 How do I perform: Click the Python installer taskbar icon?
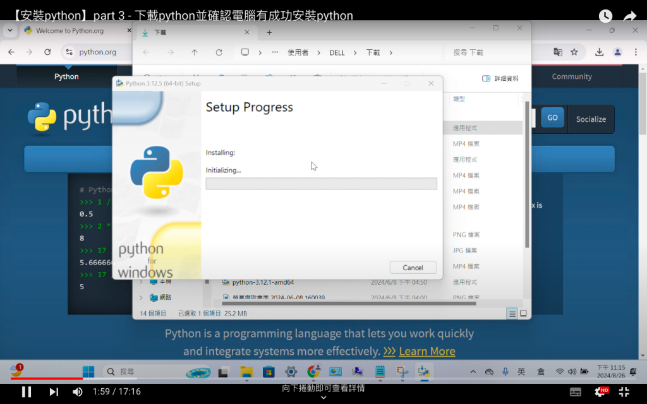pyautogui.click(x=424, y=372)
